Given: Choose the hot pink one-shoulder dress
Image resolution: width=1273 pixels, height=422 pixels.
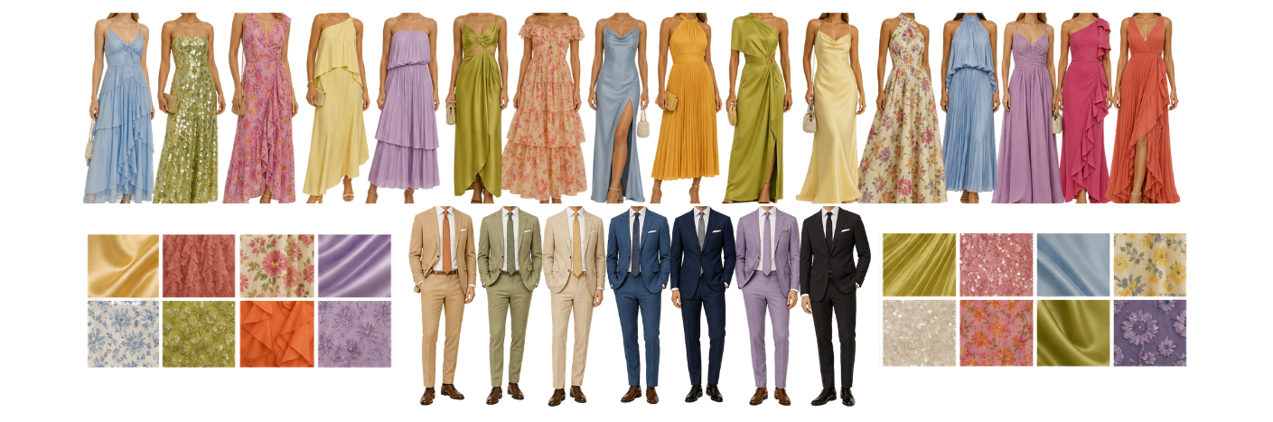Looking at the screenshot, I should (1083, 108).
